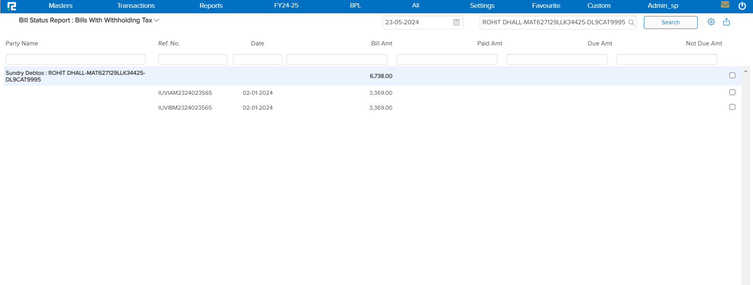
Task: Open the FY24-25 financial year selector
Action: 286,5
